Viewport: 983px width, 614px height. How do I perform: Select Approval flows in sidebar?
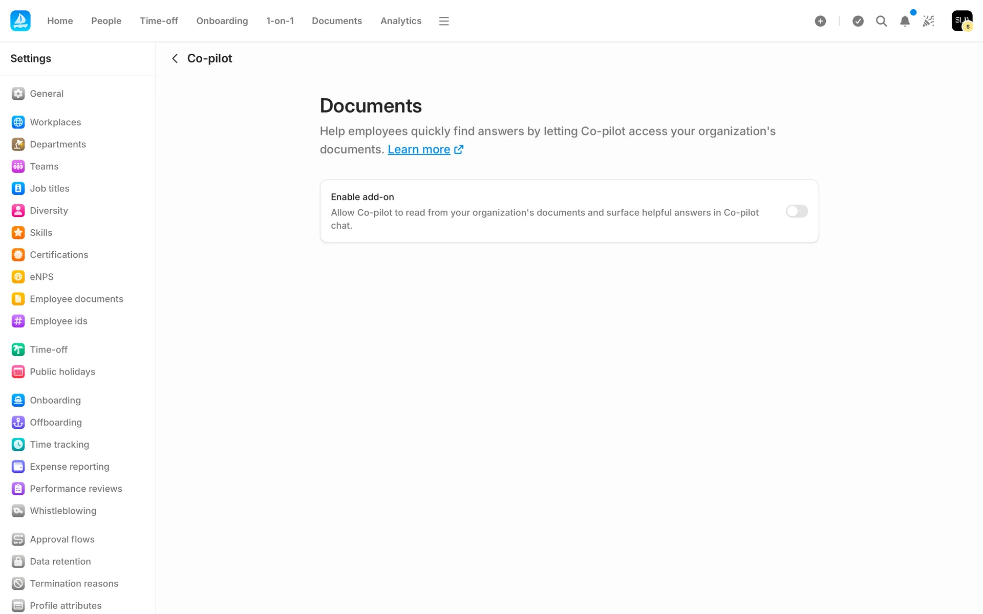(x=62, y=539)
